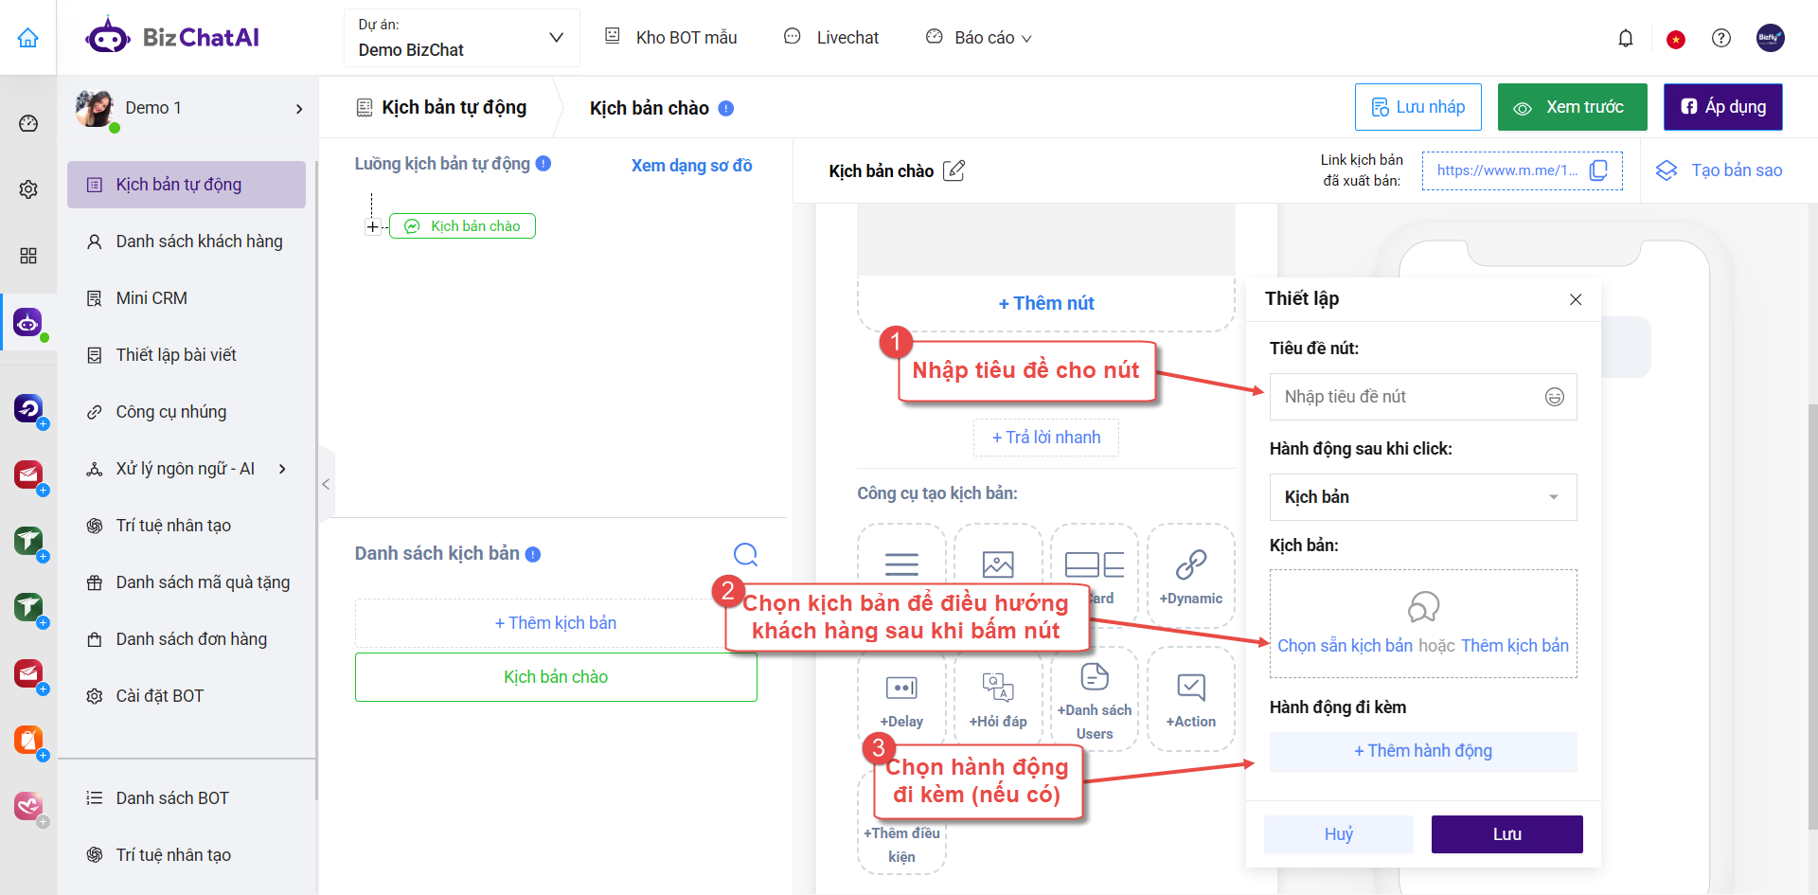Add the +Hỏi đáp script tool
Screen dimensions: 1818x895
[x=998, y=699]
